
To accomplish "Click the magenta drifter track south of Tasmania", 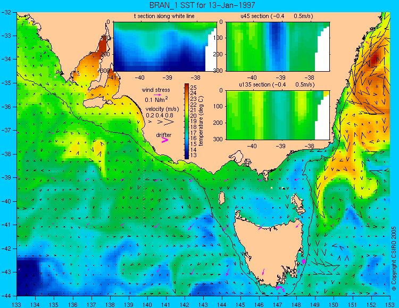I will click(280, 288).
